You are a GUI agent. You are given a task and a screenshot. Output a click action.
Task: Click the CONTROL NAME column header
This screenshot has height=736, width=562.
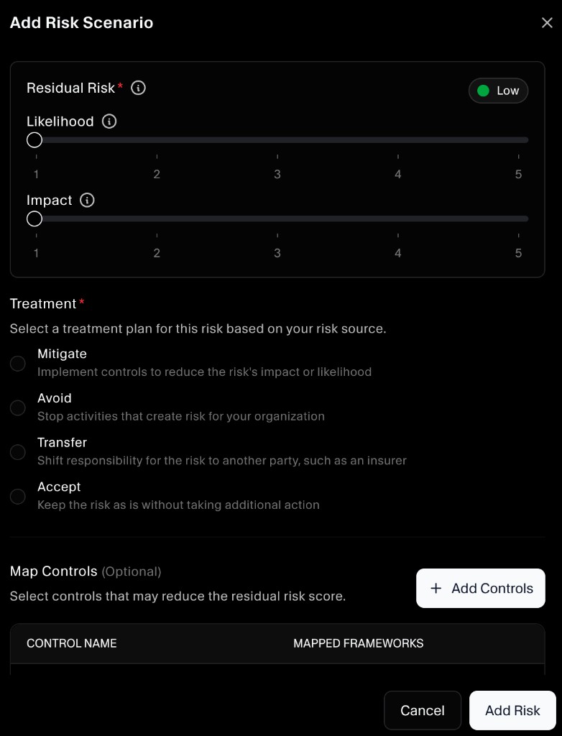pyautogui.click(x=71, y=643)
